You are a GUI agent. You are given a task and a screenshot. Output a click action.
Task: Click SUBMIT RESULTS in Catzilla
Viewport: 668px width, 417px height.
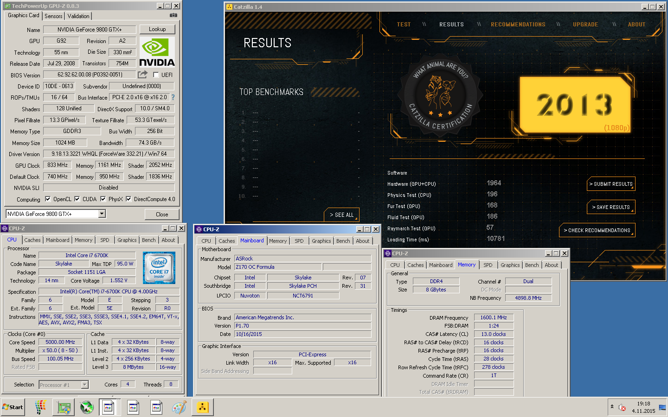pyautogui.click(x=611, y=184)
